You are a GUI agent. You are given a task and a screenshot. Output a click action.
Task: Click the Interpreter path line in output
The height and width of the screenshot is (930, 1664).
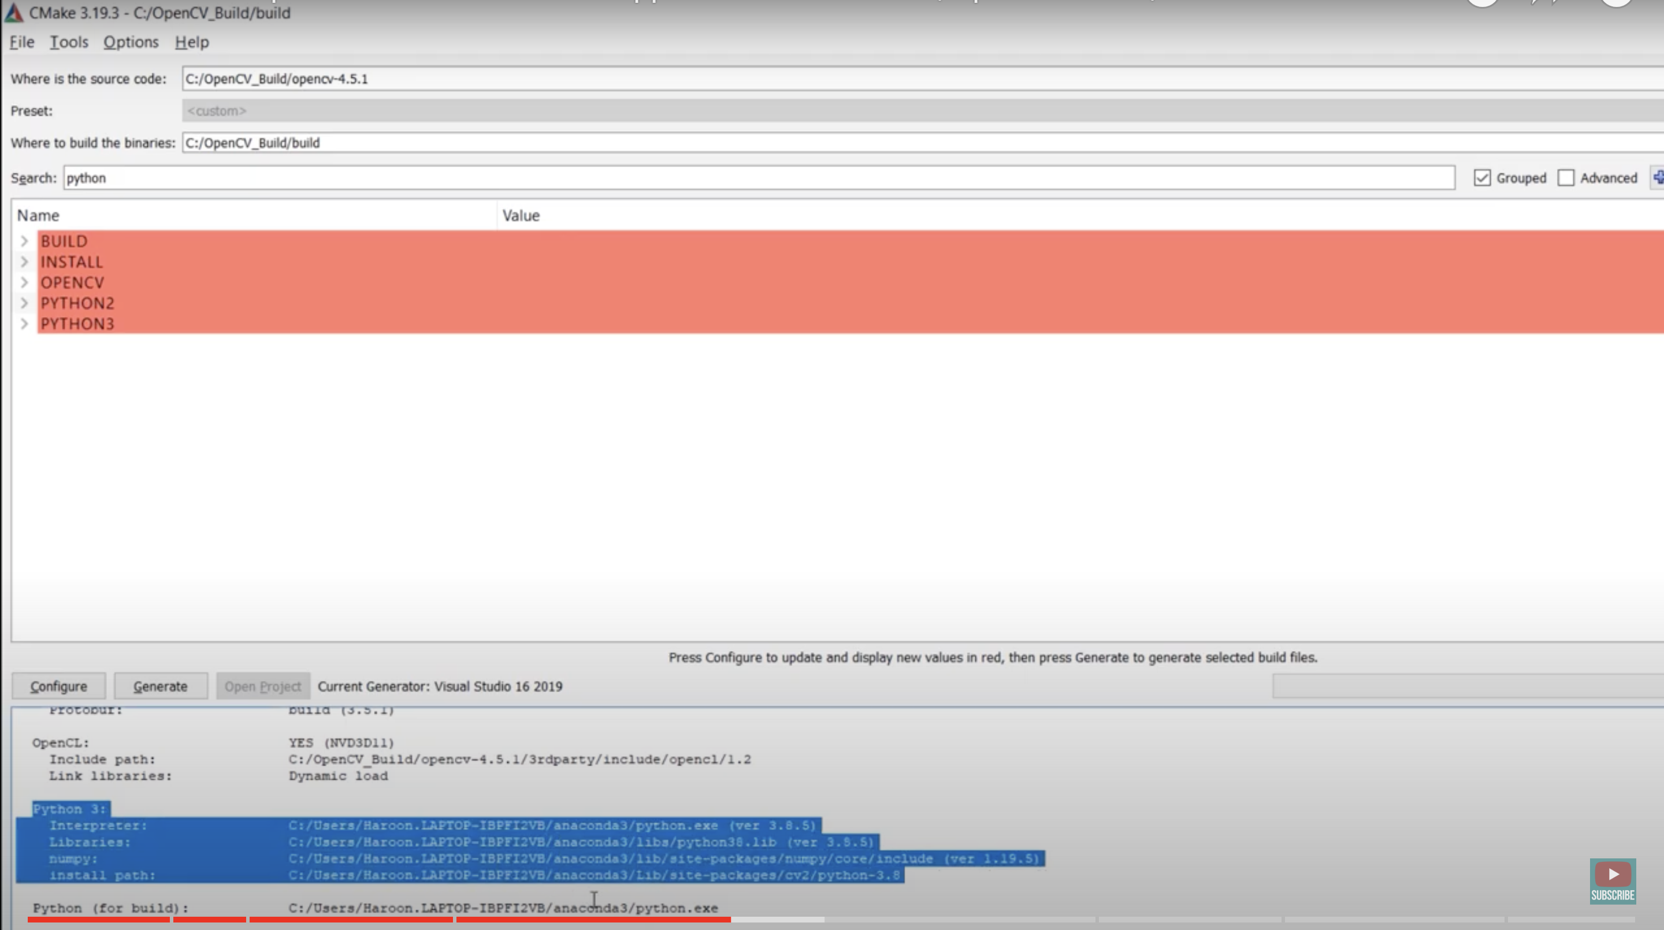click(x=433, y=825)
